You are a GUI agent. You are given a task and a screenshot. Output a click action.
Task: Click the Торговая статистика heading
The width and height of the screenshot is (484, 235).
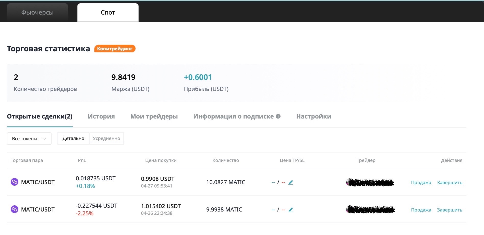click(49, 49)
